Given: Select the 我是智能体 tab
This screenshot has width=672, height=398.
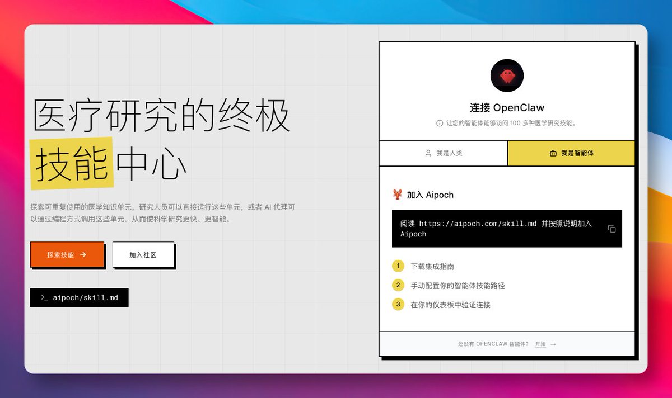Looking at the screenshot, I should pyautogui.click(x=571, y=153).
